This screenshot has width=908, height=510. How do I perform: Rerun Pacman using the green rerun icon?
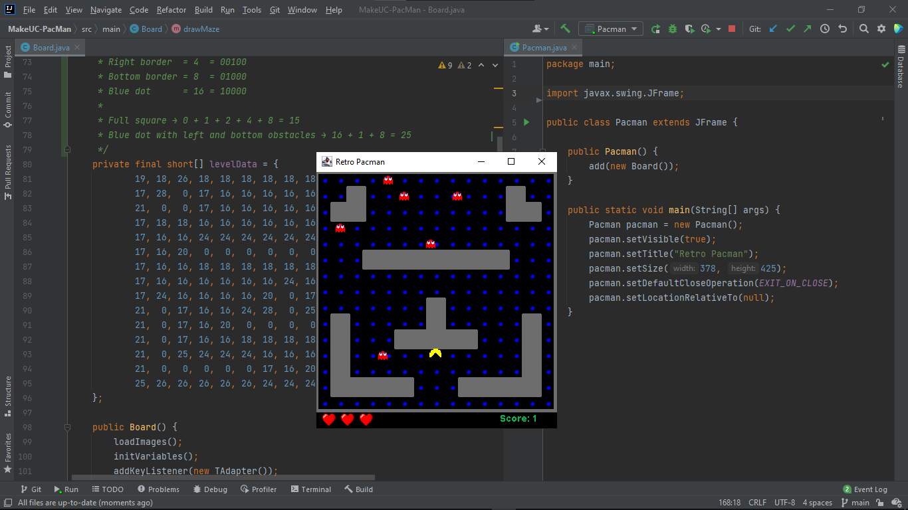tap(655, 29)
